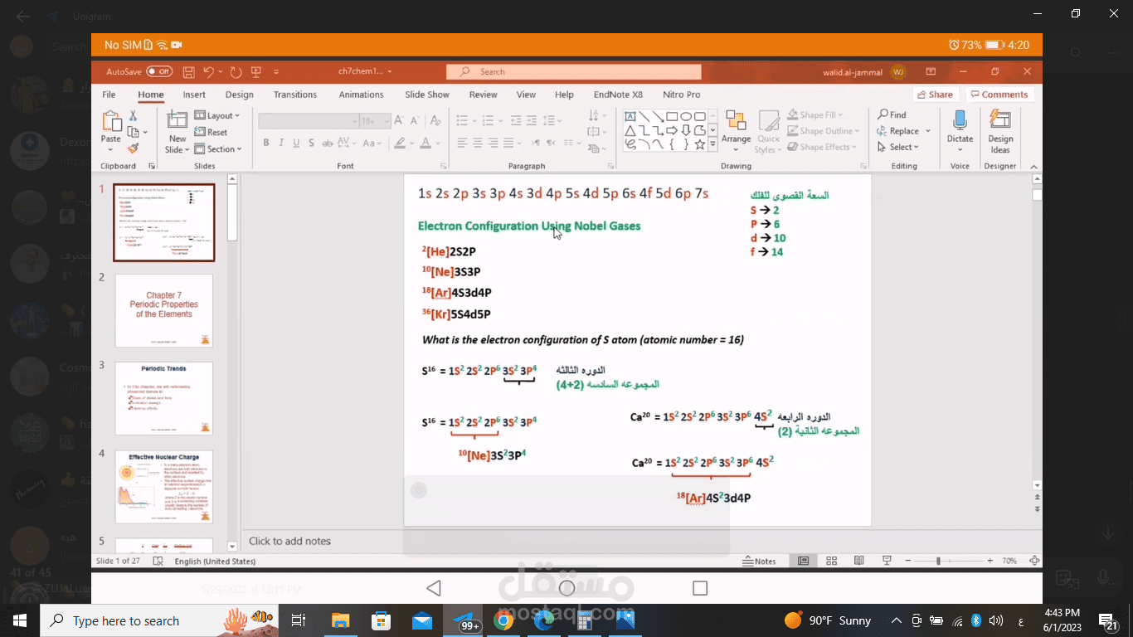The height and width of the screenshot is (637, 1133).
Task: Click the Reset slide button
Action: coord(212,132)
